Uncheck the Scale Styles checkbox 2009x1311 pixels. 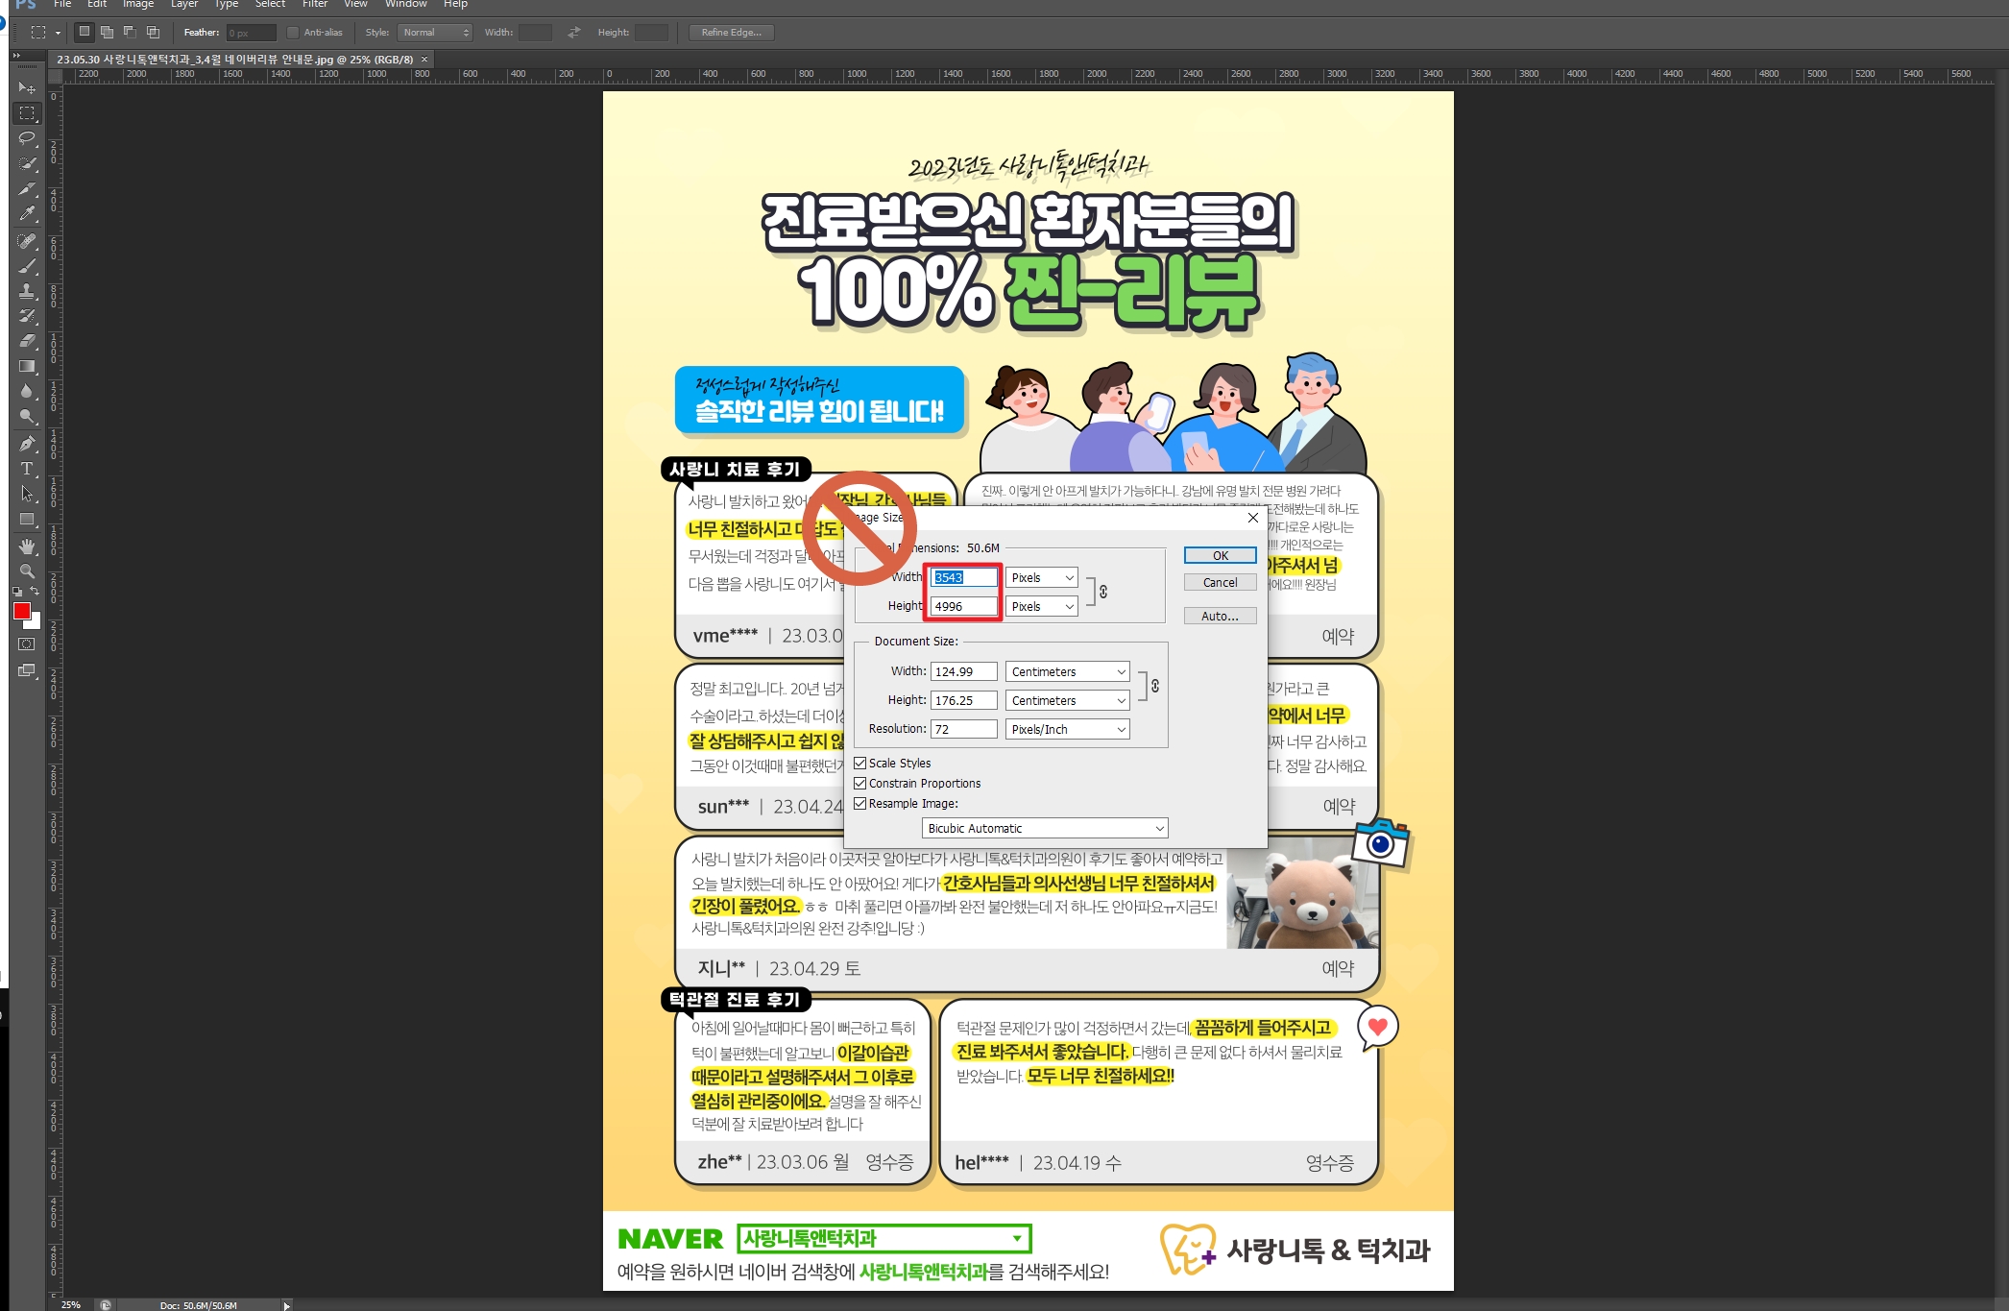click(860, 763)
